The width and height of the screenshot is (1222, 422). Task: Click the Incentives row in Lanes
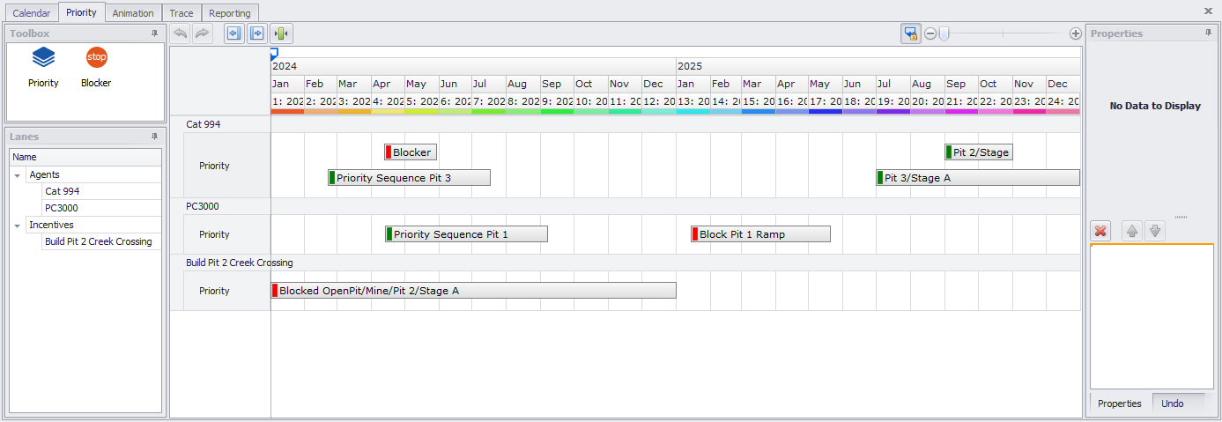click(86, 225)
